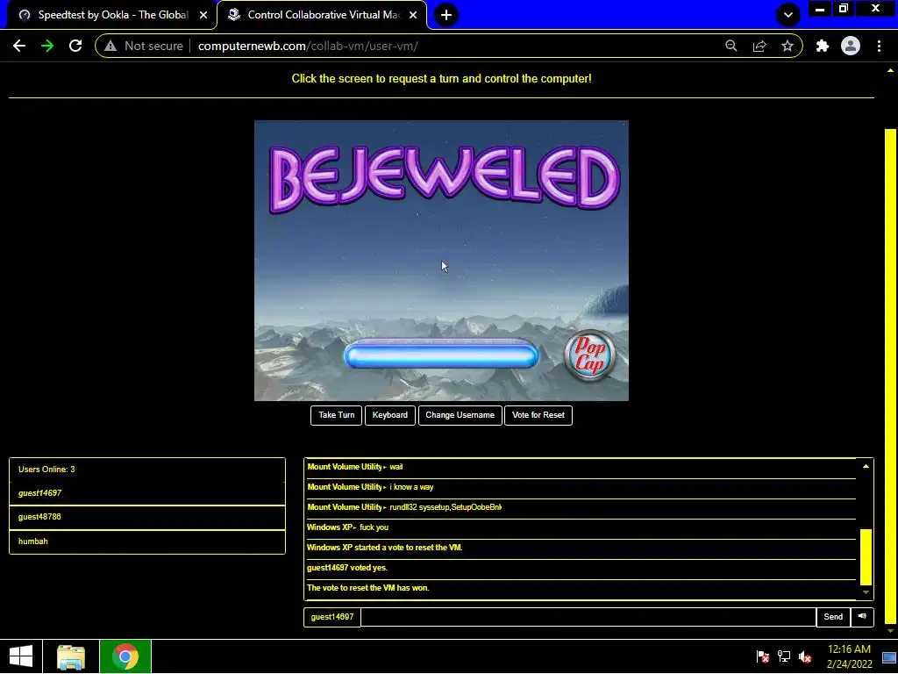Open Action Center flag tray icon
This screenshot has height=674, width=898.
763,656
